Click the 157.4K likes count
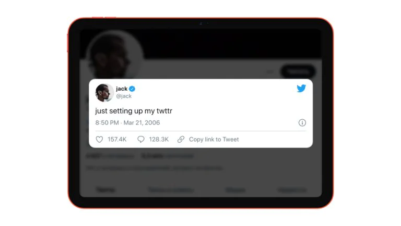 click(117, 139)
